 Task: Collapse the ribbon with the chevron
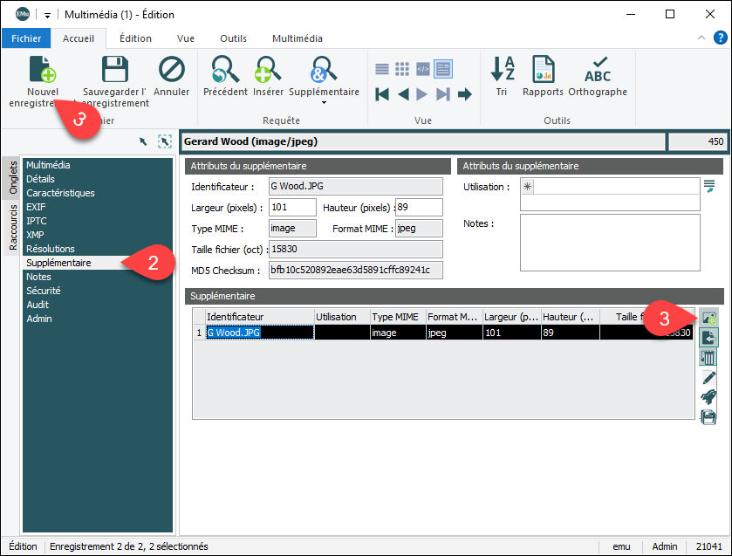pos(701,38)
